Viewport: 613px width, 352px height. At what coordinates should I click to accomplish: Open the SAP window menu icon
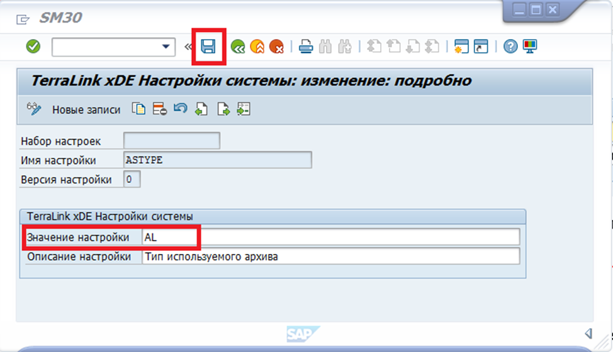[23, 19]
